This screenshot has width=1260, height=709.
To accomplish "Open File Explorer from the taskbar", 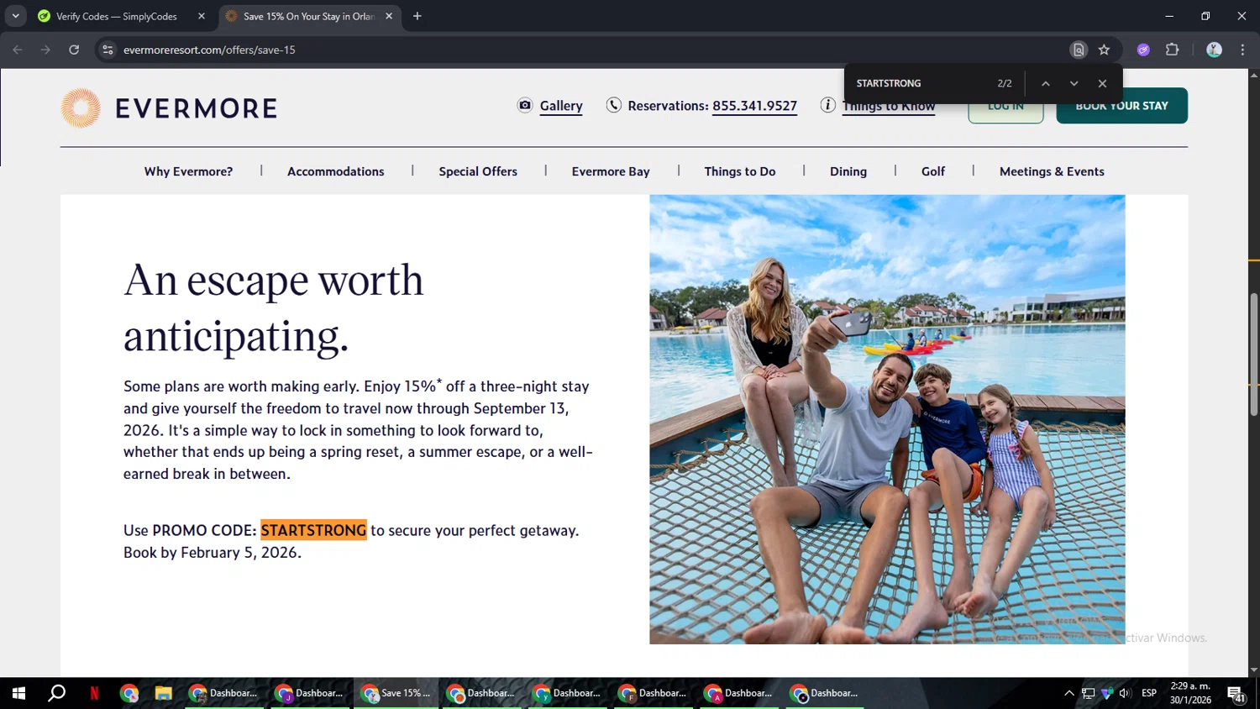I will 163,693.
